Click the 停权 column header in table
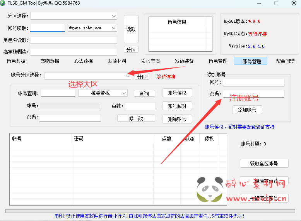The image size is (301, 221). click(209, 138)
